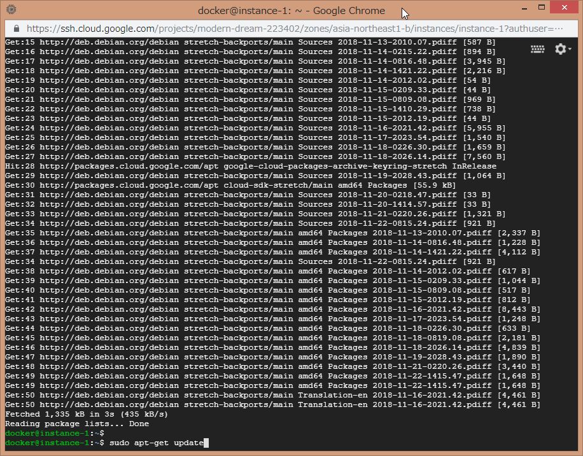Click the Get:48 Packages line [3,440 B]

tap(272, 366)
